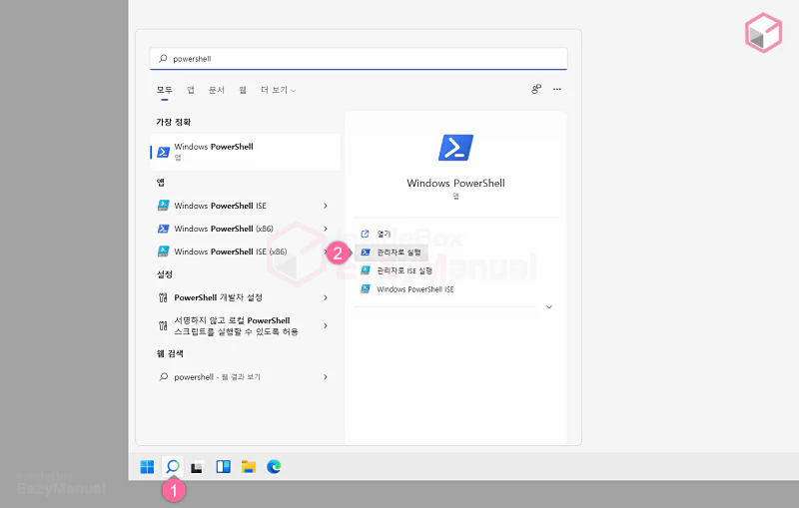
Task: Click the 열기 open icon in preview pane
Action: click(x=365, y=234)
